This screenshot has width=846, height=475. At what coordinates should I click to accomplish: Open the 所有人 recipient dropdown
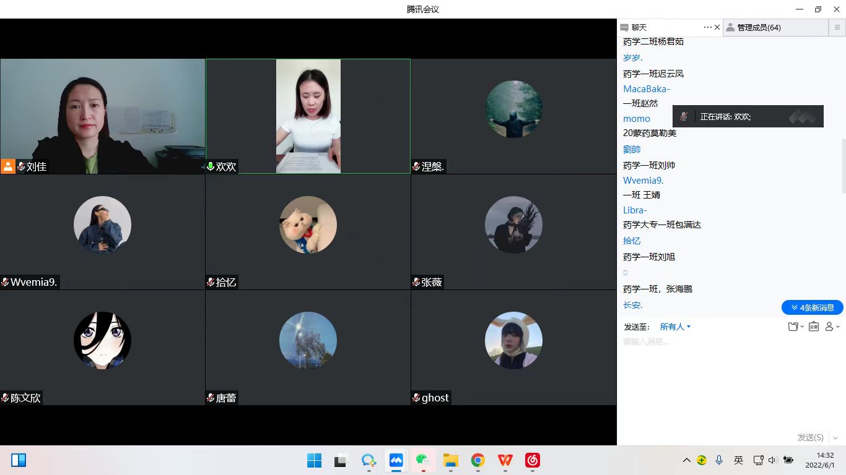pos(675,327)
